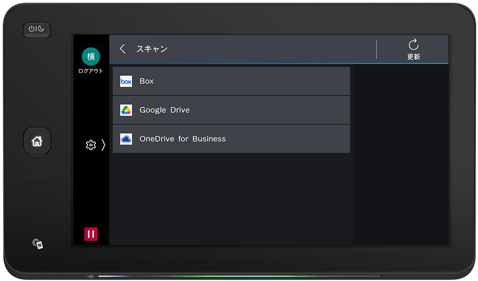478x281 pixels.
Task: Tap the 更新 label
Action: (x=413, y=57)
